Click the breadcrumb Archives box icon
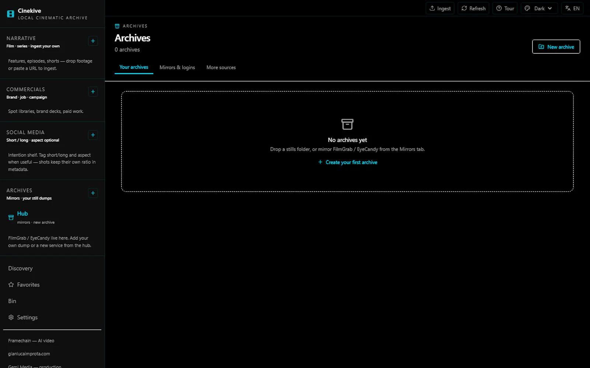Viewport: 590px width, 368px height. [117, 26]
